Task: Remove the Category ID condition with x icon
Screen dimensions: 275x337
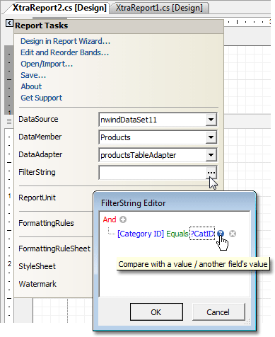Action: pos(233,234)
